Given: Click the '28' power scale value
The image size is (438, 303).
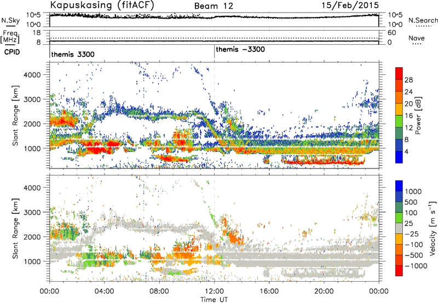Looking at the screenshot, I should (408, 80).
